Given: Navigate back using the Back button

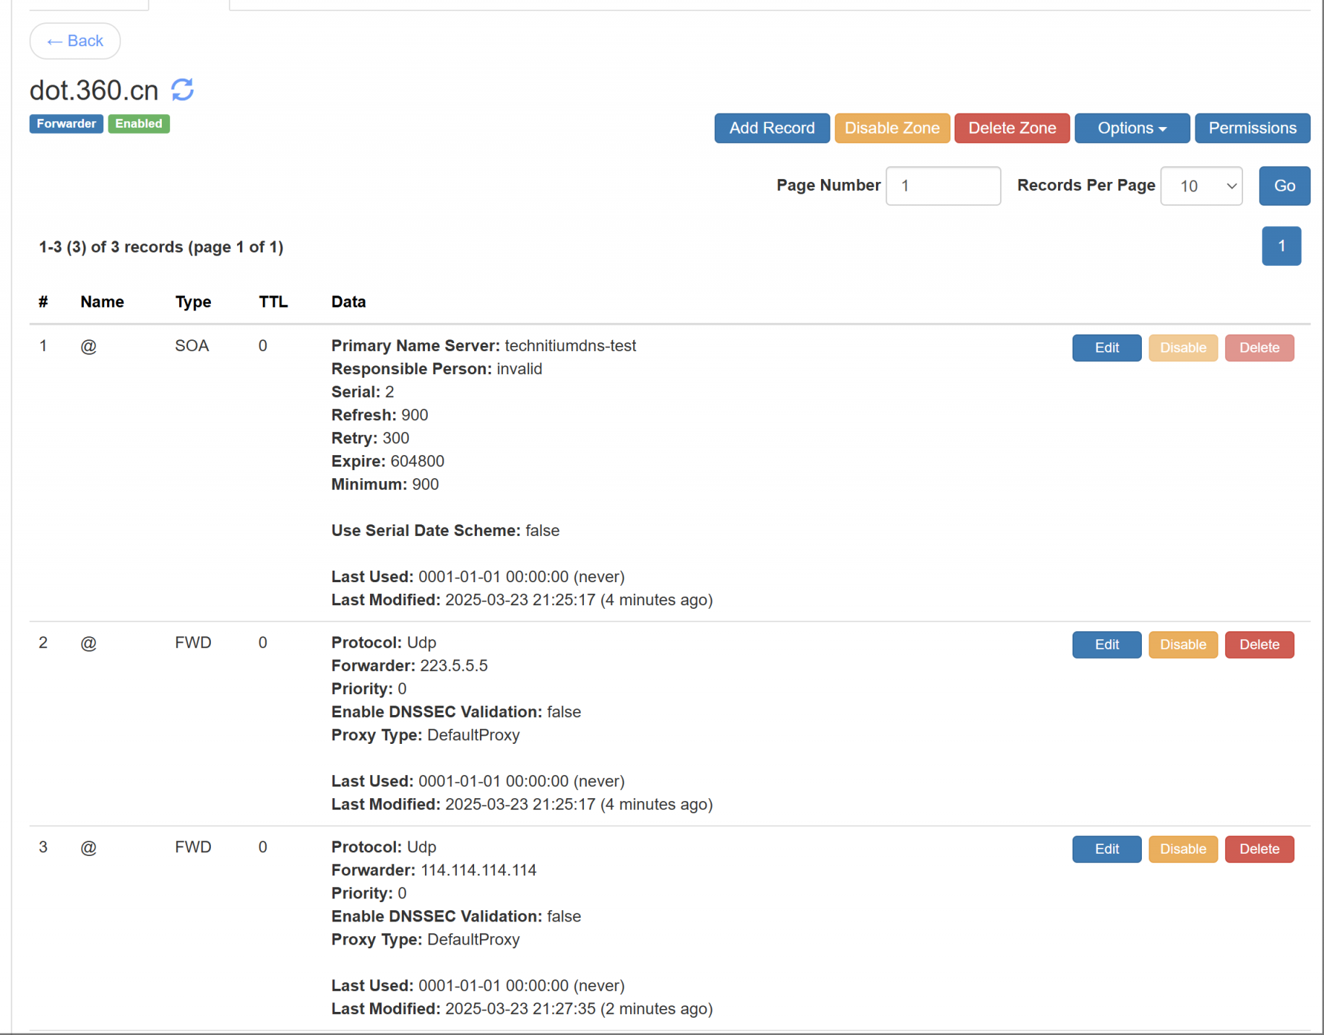Looking at the screenshot, I should 74,41.
